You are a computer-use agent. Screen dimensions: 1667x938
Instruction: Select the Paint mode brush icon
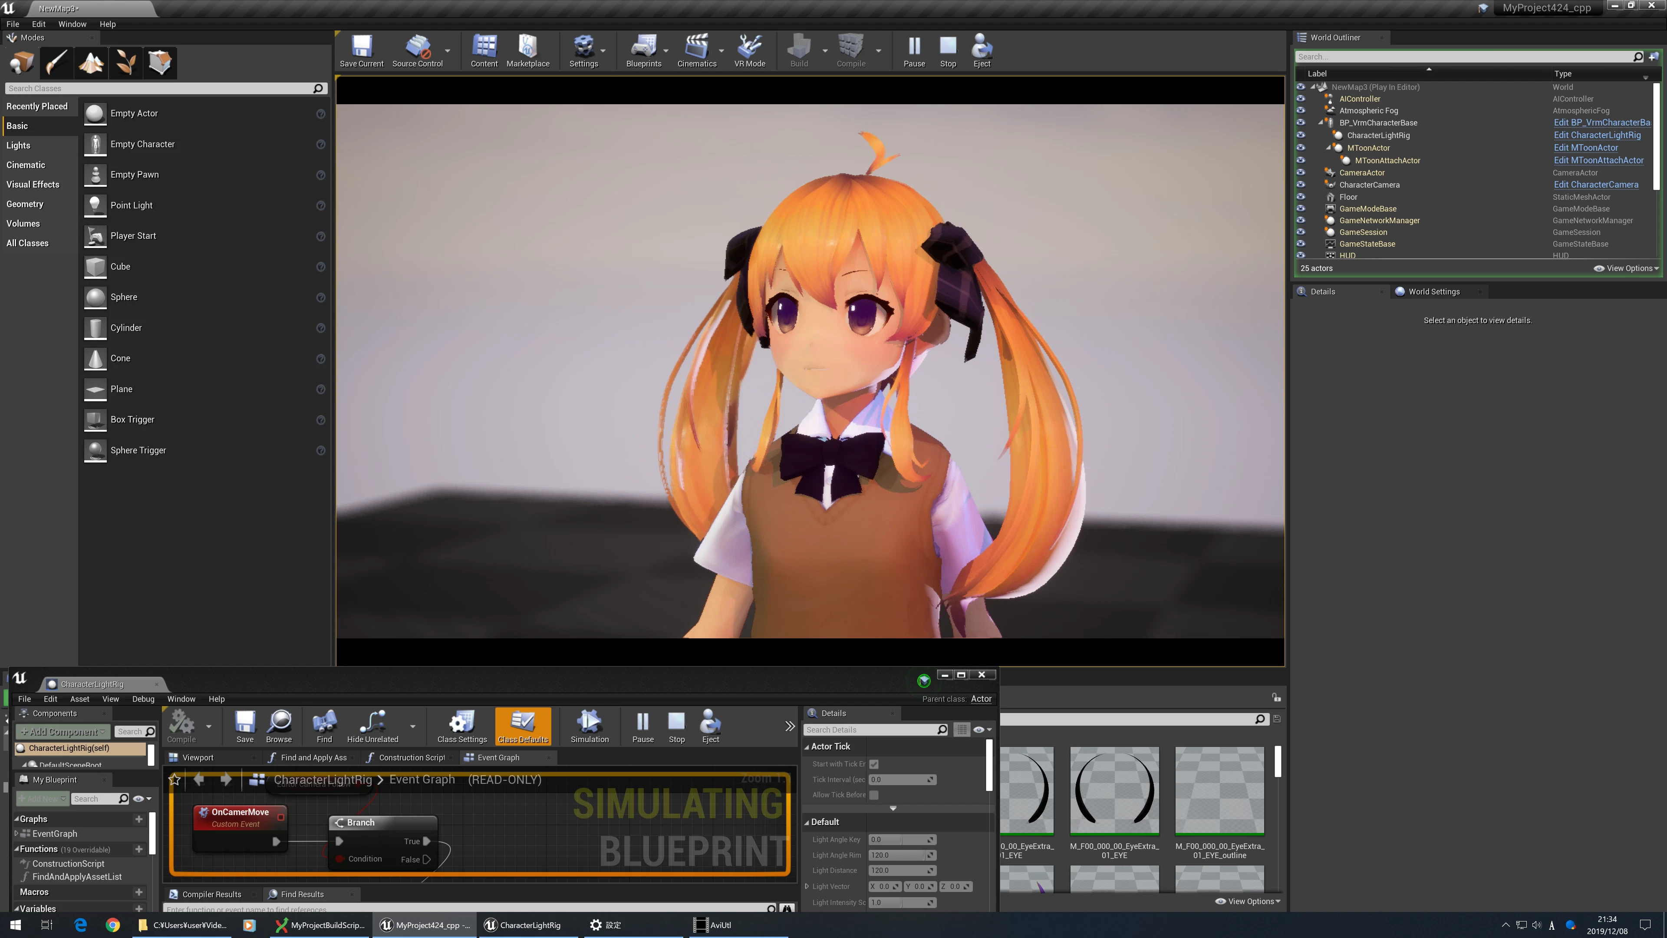56,63
